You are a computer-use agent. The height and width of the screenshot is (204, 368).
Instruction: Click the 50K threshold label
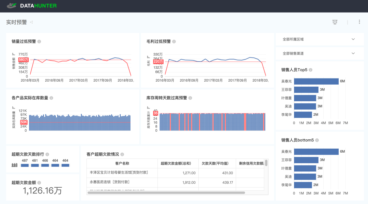pyautogui.click(x=24, y=122)
